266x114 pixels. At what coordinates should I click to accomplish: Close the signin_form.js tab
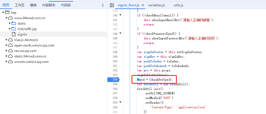pos(143,5)
